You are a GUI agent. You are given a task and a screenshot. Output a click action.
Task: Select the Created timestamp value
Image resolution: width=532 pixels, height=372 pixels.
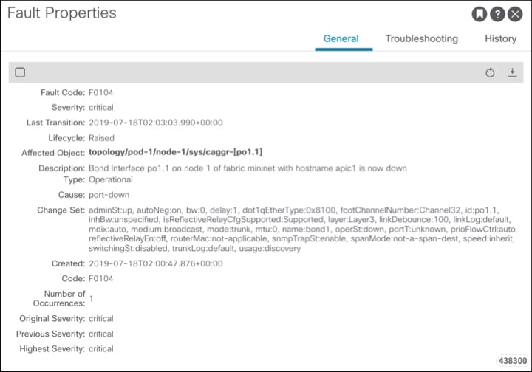click(156, 263)
